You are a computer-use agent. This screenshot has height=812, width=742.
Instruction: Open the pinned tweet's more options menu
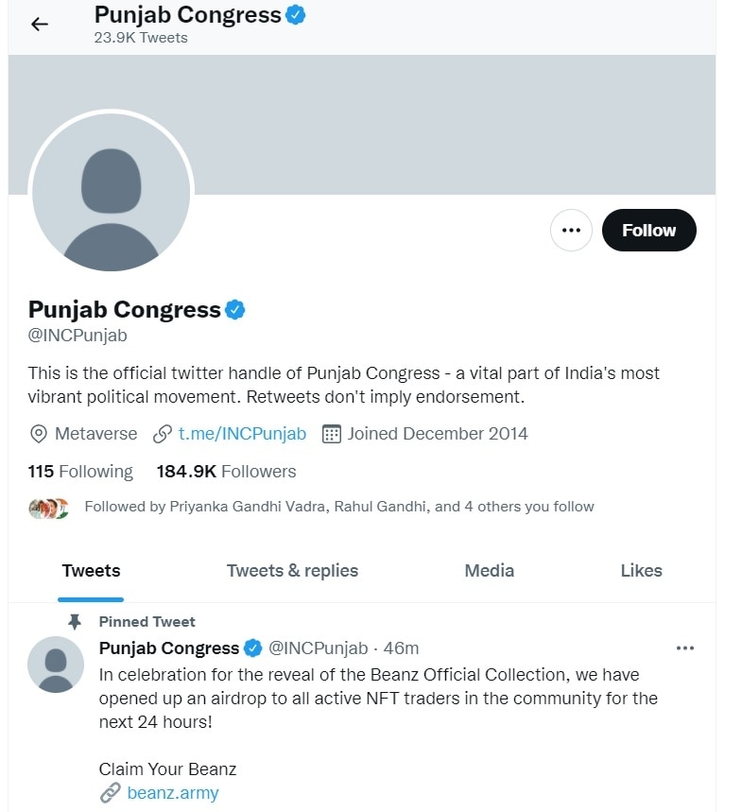pos(686,648)
